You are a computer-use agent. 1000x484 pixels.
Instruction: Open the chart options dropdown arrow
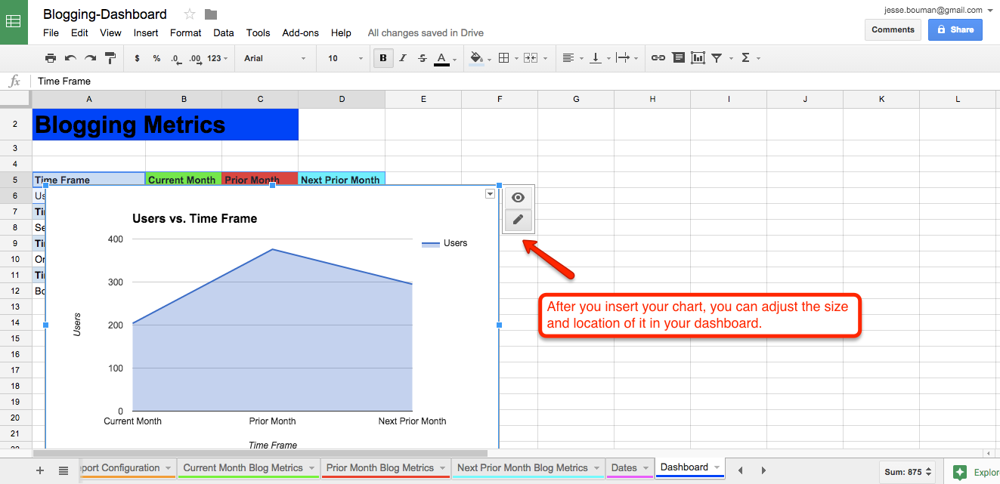[490, 193]
